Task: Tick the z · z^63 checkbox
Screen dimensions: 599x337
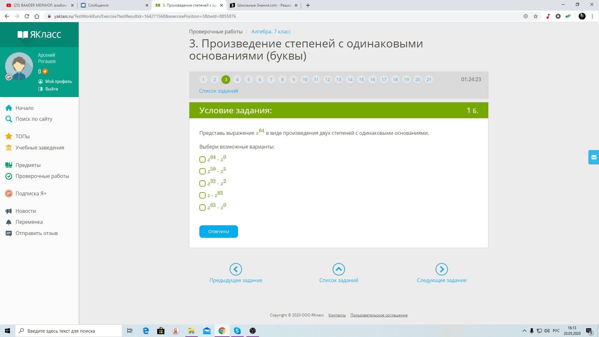Action: pos(202,195)
